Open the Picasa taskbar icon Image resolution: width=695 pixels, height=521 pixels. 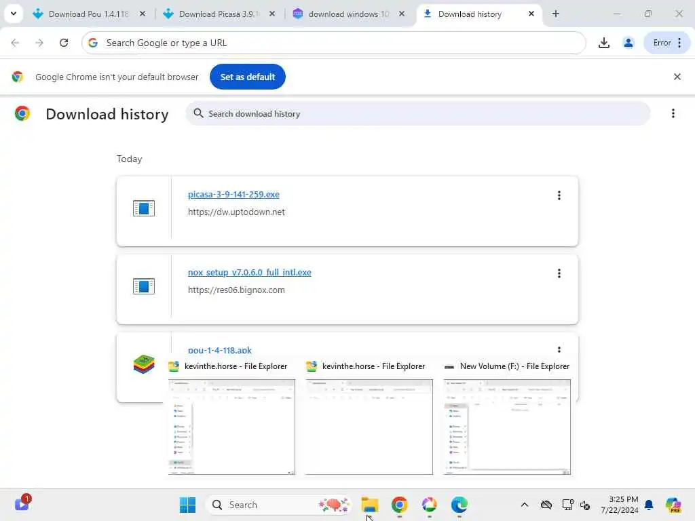[x=429, y=505]
